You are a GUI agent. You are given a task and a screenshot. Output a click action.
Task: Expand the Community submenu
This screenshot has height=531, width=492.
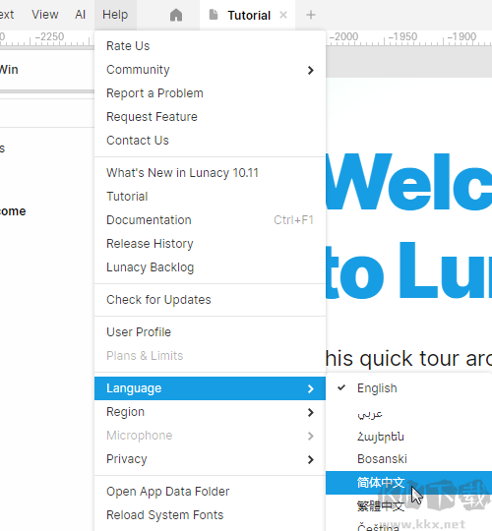(x=210, y=70)
